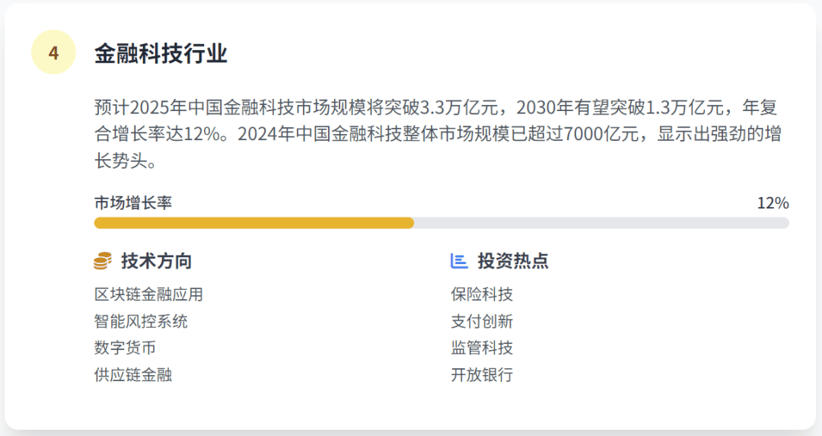Image resolution: width=822 pixels, height=436 pixels.
Task: Select 支付创新 investment item
Action: pyautogui.click(x=482, y=320)
